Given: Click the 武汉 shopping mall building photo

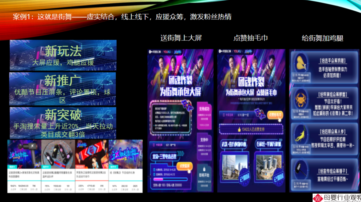Looking at the screenshot, I should tap(234, 167).
